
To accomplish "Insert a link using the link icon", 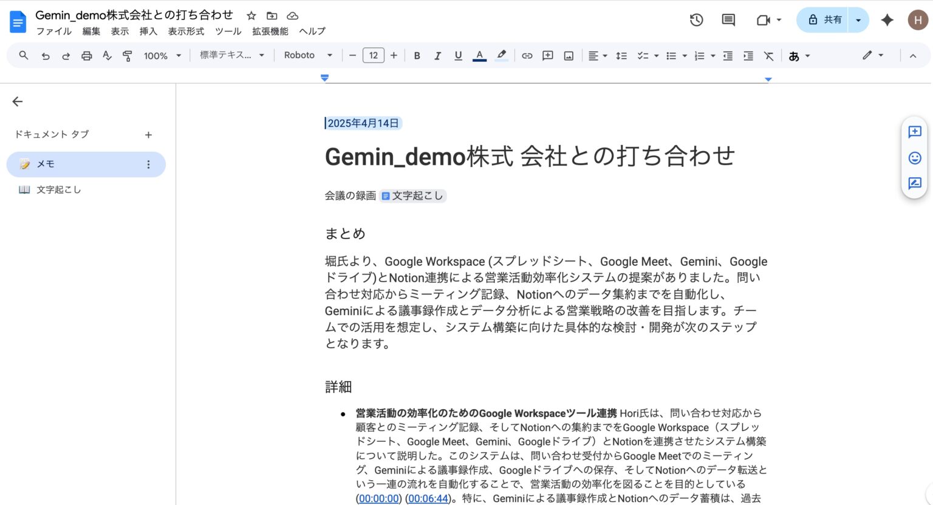I will point(527,55).
